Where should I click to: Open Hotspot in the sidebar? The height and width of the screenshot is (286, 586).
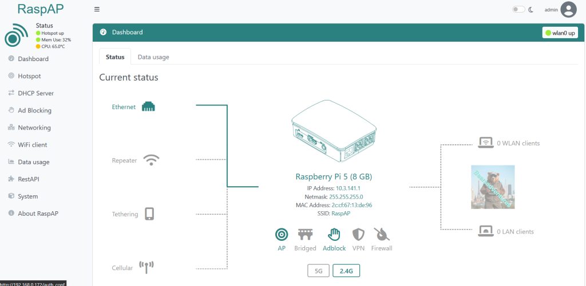(x=30, y=76)
